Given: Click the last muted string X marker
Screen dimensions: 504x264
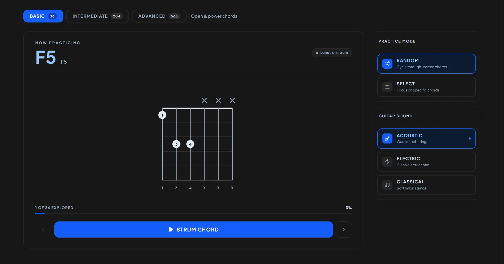Looking at the screenshot, I should [x=232, y=100].
